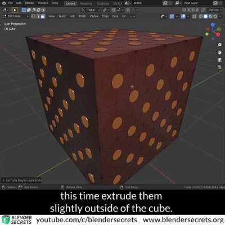Switch to rendered viewport shading
The height and width of the screenshot is (225, 225).
click(215, 16)
